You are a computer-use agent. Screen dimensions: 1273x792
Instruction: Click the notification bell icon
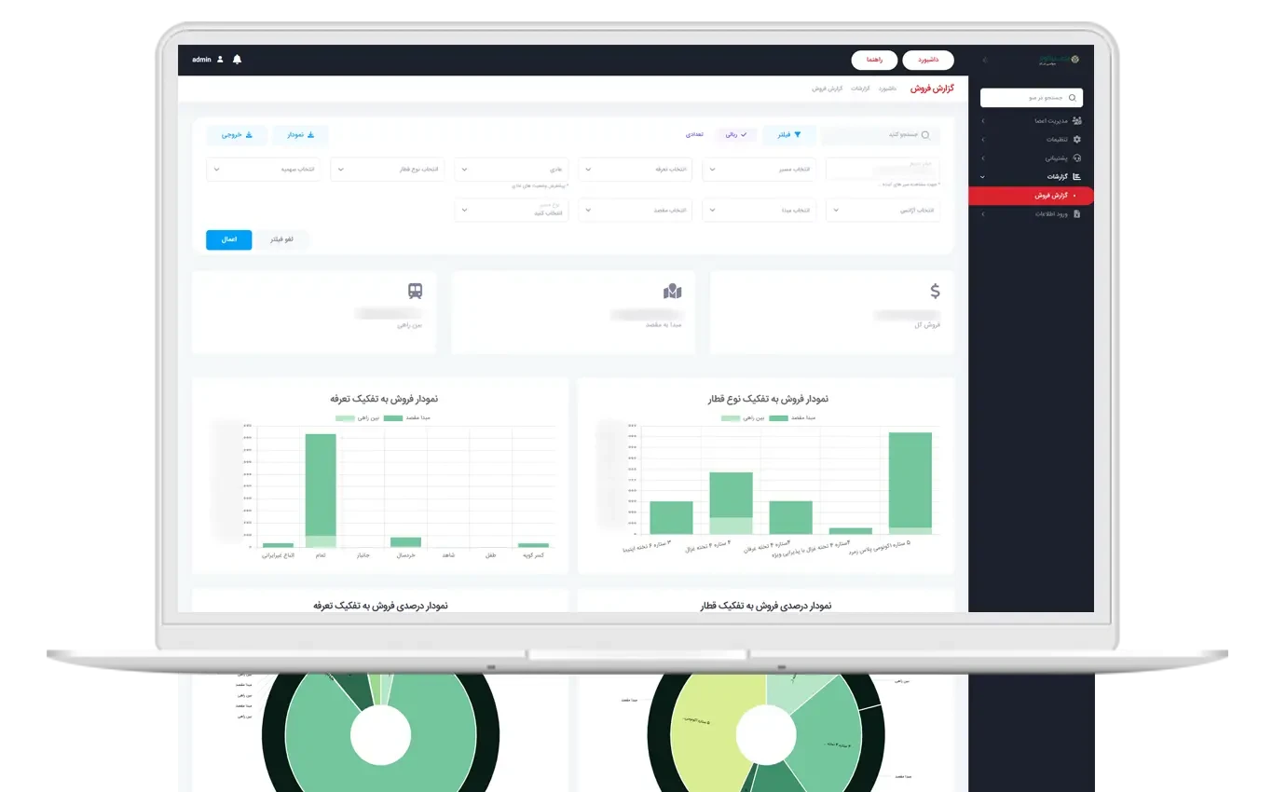tap(237, 60)
